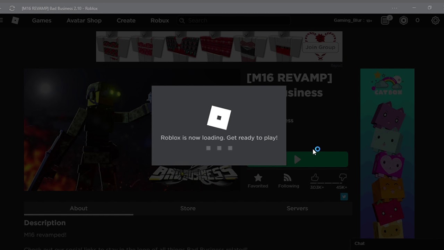The width and height of the screenshot is (444, 250).
Task: Switch to the Store tab
Action: [188, 208]
